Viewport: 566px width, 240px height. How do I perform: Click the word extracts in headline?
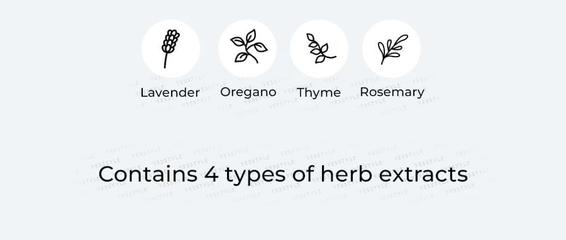coord(423,175)
